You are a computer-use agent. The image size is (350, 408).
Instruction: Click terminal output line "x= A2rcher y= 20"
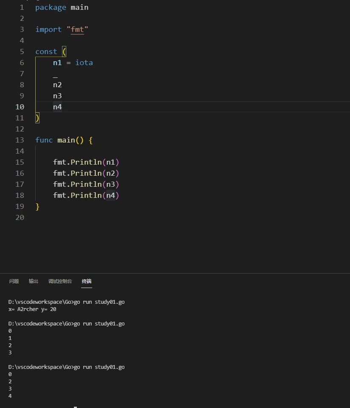click(32, 309)
